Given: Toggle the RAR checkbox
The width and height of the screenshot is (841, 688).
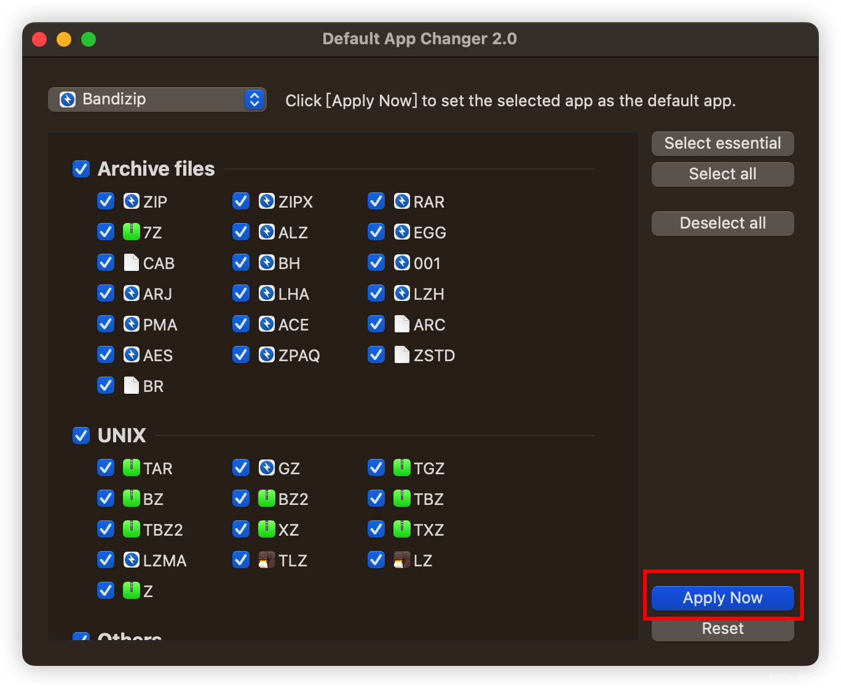Looking at the screenshot, I should point(376,201).
